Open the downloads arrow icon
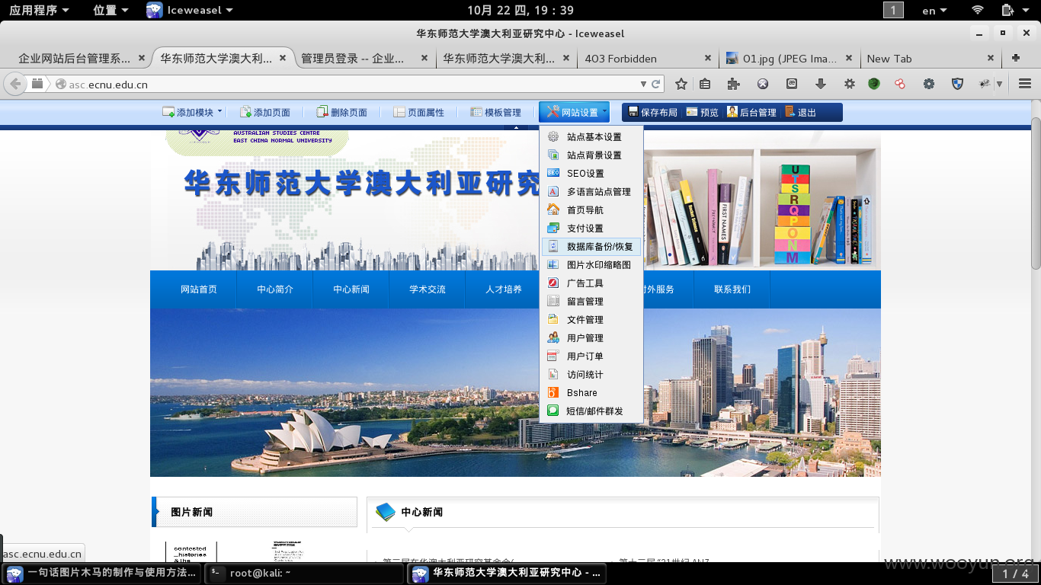The image size is (1041, 585). pos(821,84)
